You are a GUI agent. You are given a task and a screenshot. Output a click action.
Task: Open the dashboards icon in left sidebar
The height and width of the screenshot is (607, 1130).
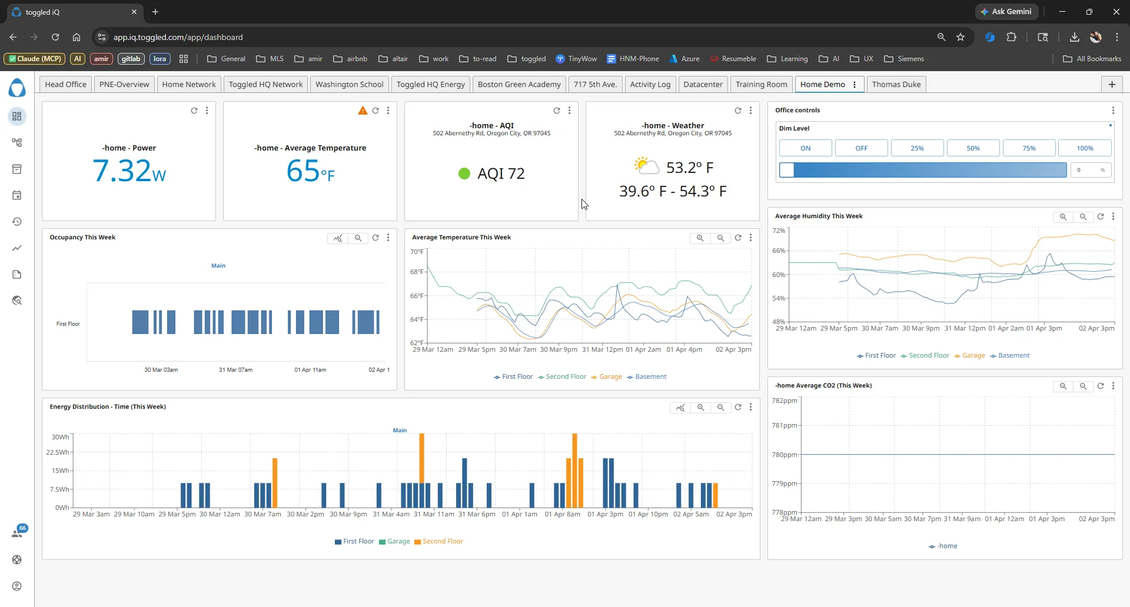point(17,116)
